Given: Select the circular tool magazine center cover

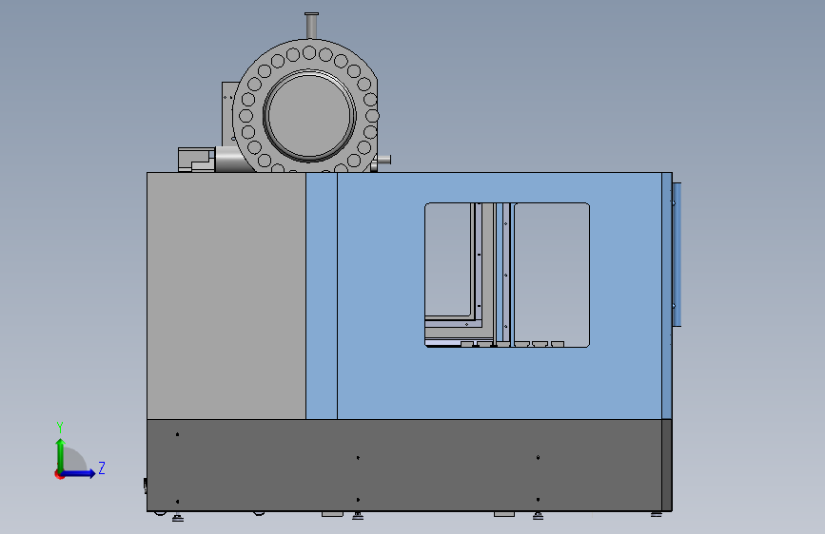Looking at the screenshot, I should 309,116.
